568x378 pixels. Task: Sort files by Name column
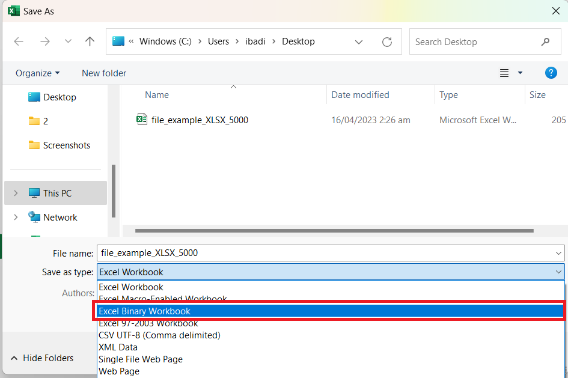pos(157,95)
